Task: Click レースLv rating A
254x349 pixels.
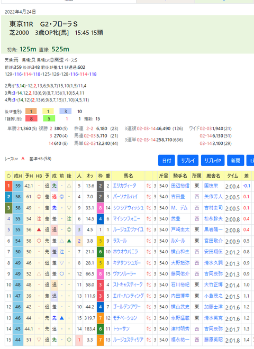Action: tap(23, 159)
